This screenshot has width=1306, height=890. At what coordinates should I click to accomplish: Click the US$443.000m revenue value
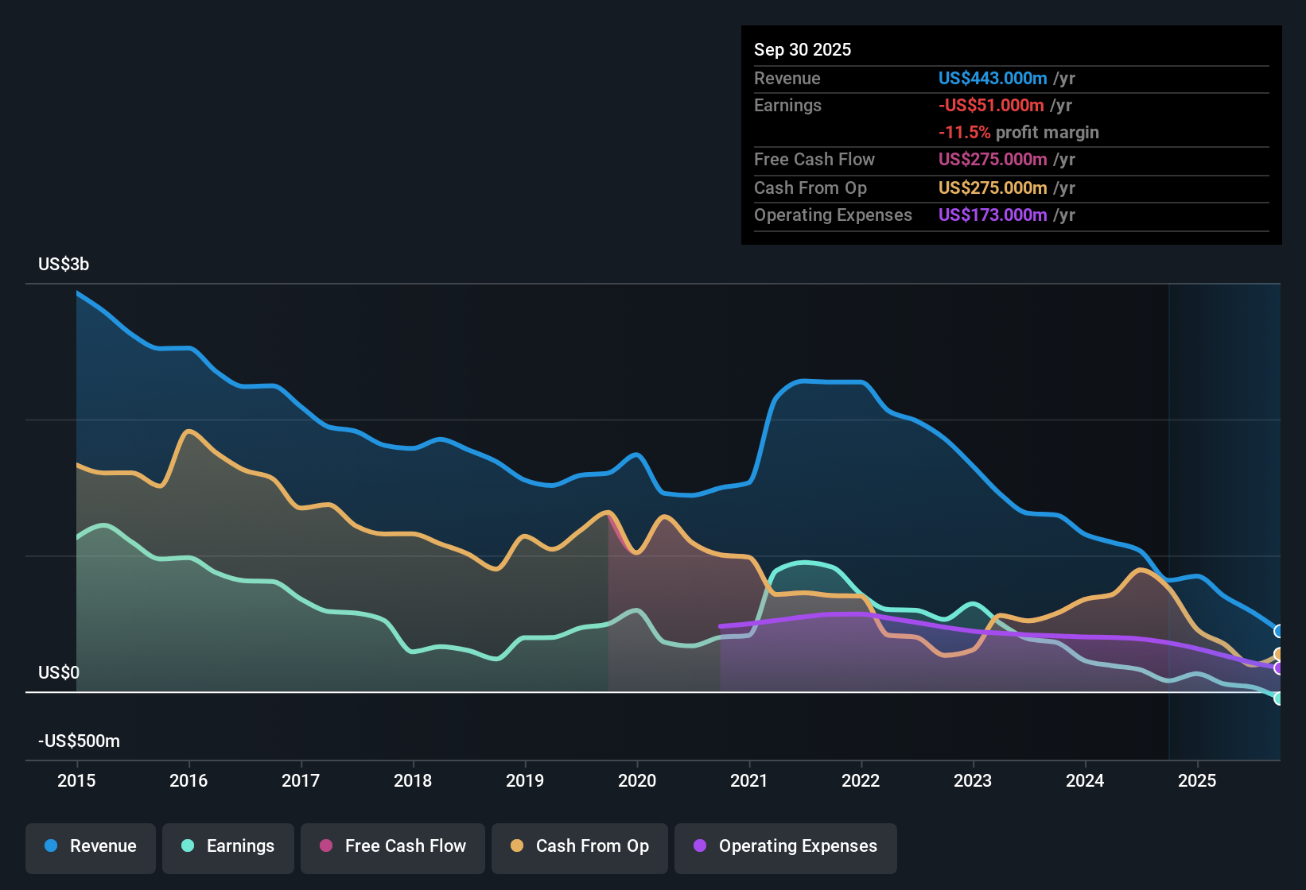[x=992, y=79]
